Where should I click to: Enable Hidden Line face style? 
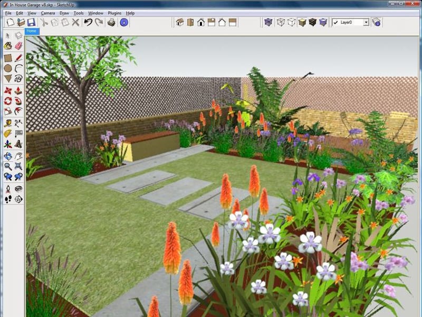pos(292,22)
